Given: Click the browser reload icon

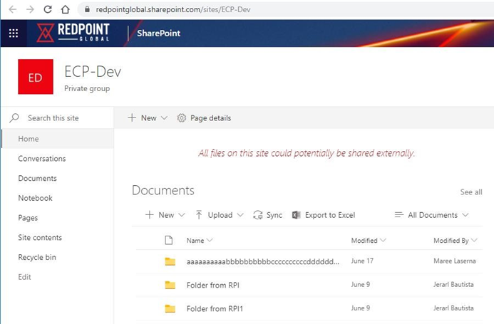Looking at the screenshot, I should click(x=47, y=10).
